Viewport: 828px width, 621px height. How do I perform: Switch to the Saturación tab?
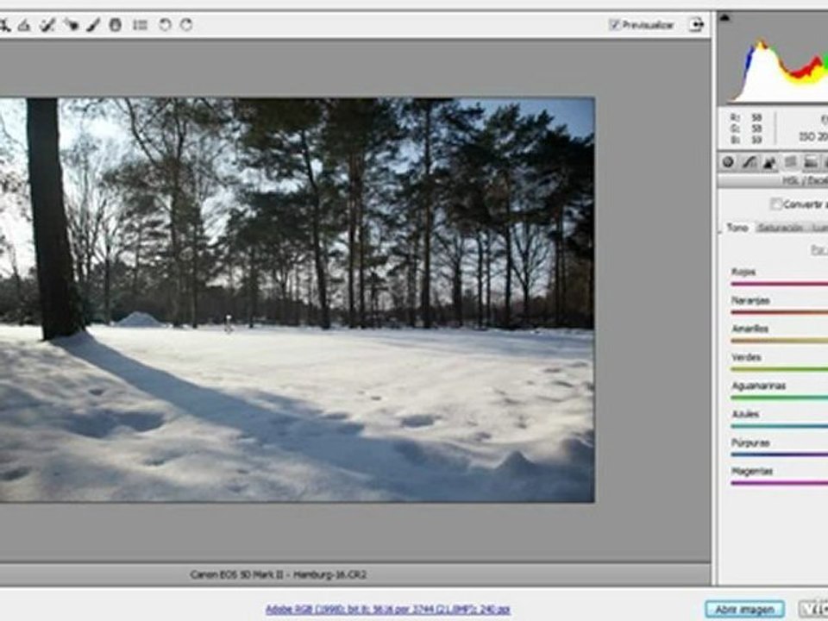click(x=780, y=228)
